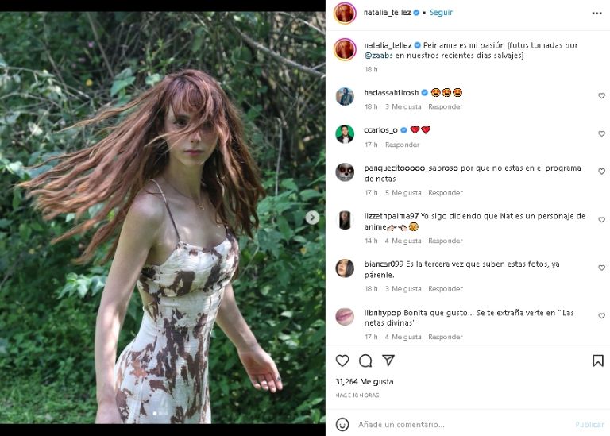
Task: Like hadassahtirosh's comment
Action: [x=601, y=96]
